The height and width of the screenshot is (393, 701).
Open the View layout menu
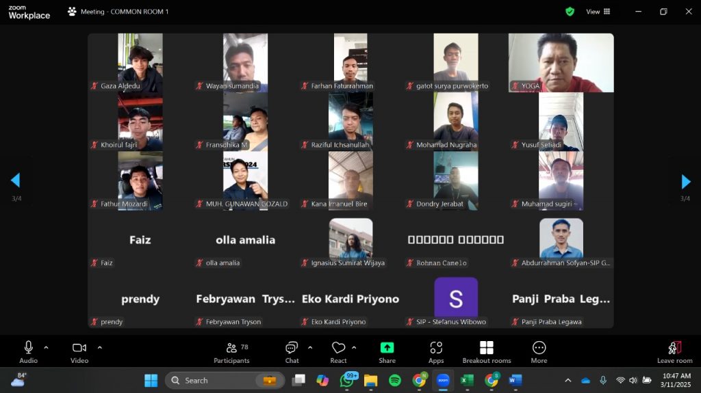point(598,12)
